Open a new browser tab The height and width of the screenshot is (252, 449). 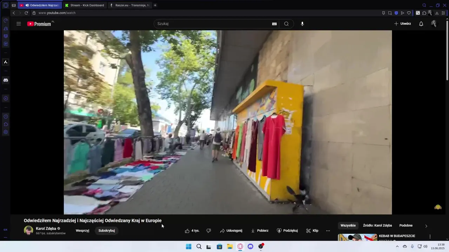pyautogui.click(x=155, y=5)
